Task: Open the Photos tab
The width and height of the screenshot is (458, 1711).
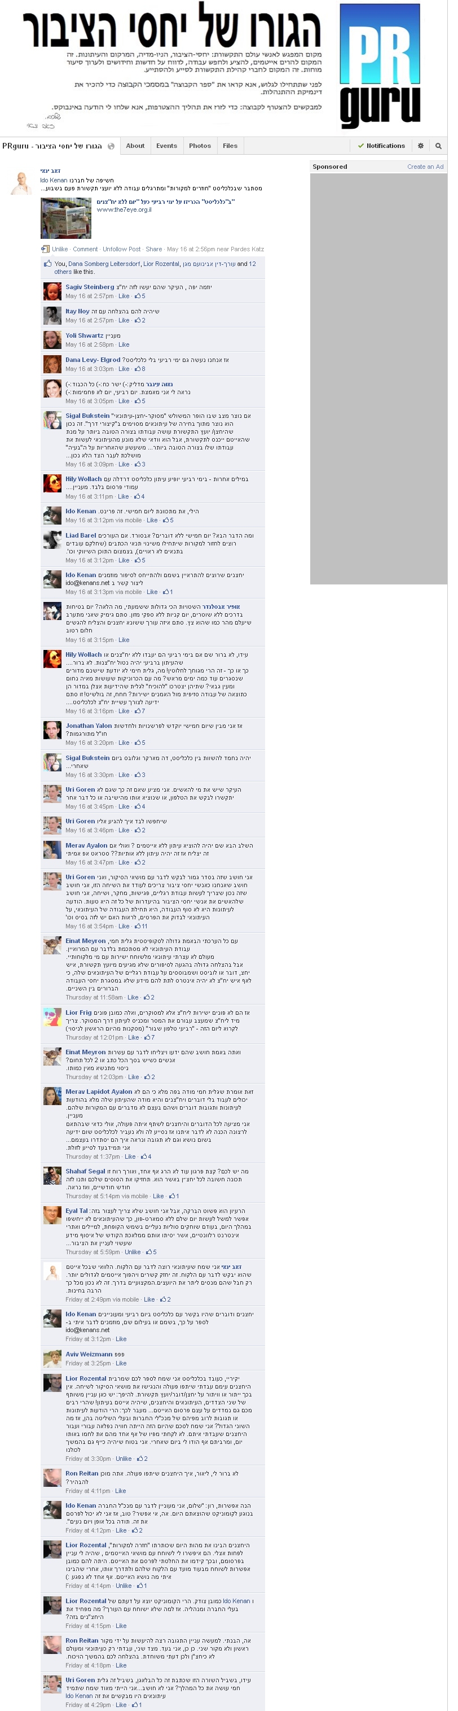Action: click(200, 146)
